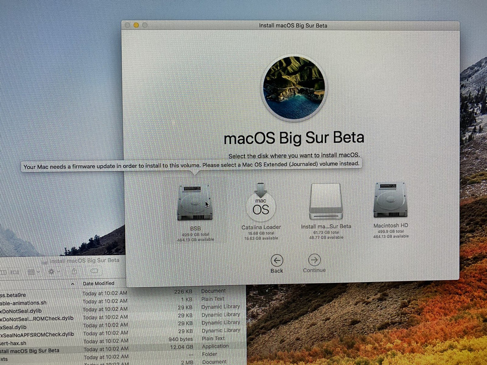Select the able-animations.sh file name
The width and height of the screenshot is (487, 365).
23,303
